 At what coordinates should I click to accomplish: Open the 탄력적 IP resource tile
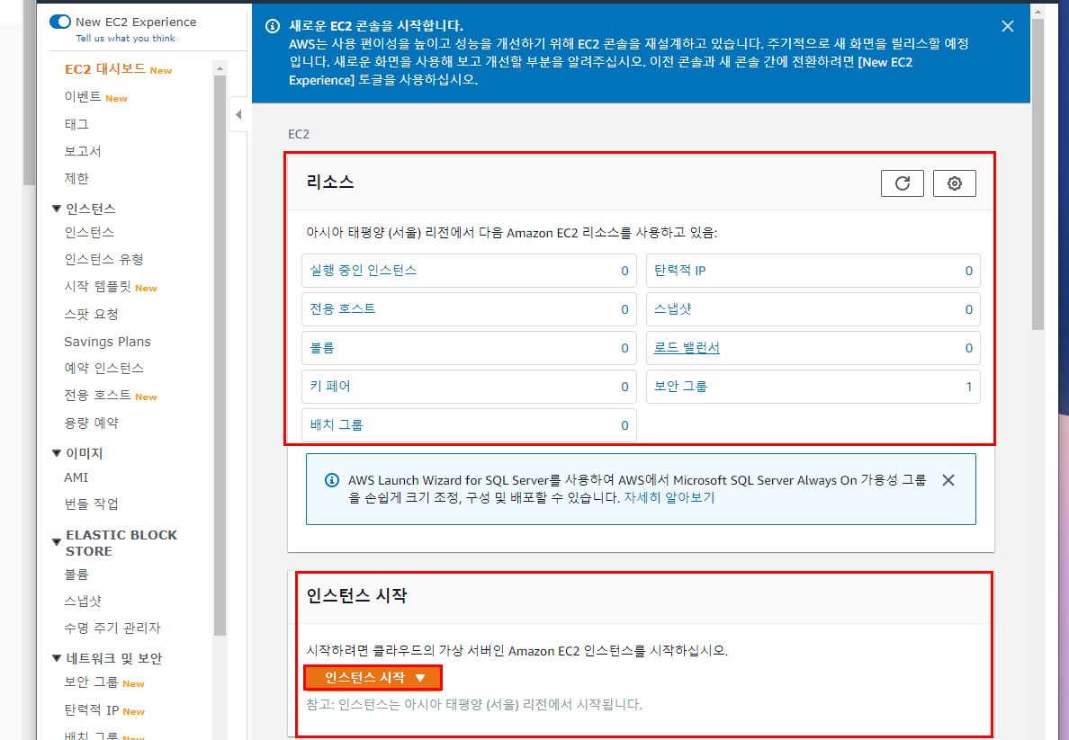click(813, 271)
